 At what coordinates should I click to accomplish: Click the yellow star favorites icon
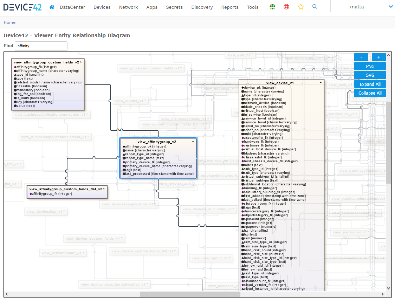click(300, 7)
